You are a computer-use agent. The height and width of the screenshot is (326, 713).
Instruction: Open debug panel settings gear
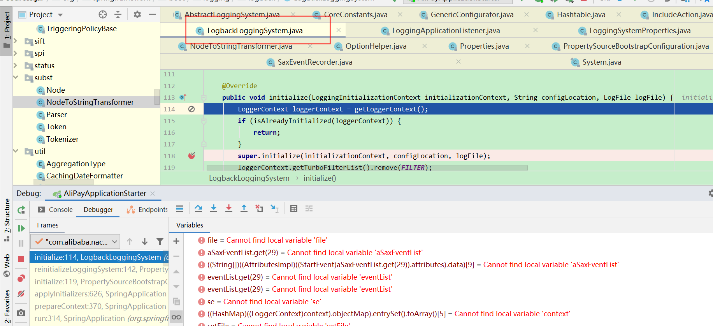click(710, 193)
